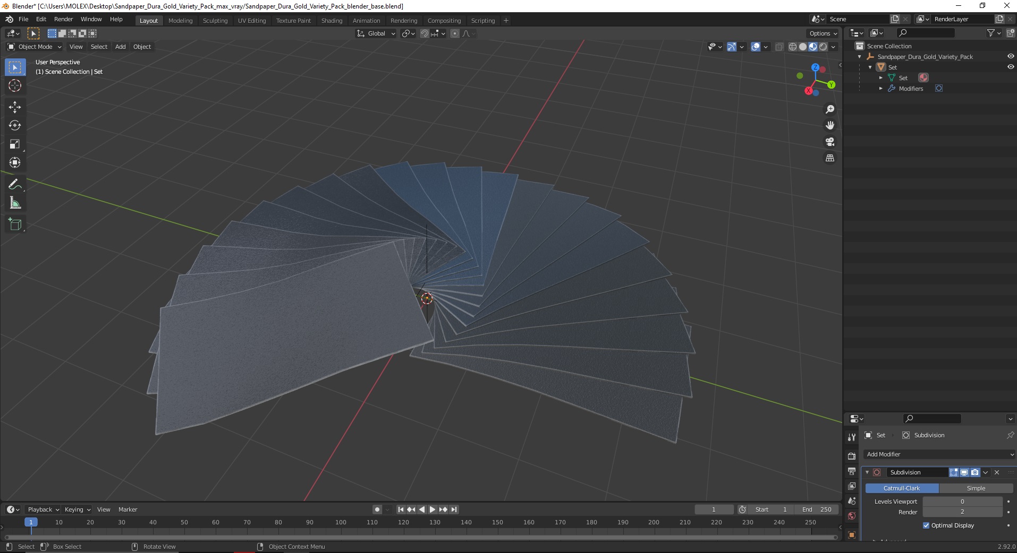Open the View Layer properties tab
Image resolution: width=1017 pixels, height=553 pixels.
852,486
